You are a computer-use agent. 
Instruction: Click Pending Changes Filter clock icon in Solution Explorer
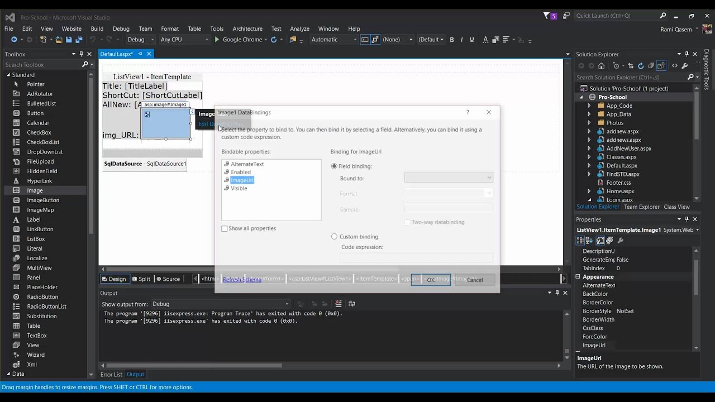pos(616,66)
